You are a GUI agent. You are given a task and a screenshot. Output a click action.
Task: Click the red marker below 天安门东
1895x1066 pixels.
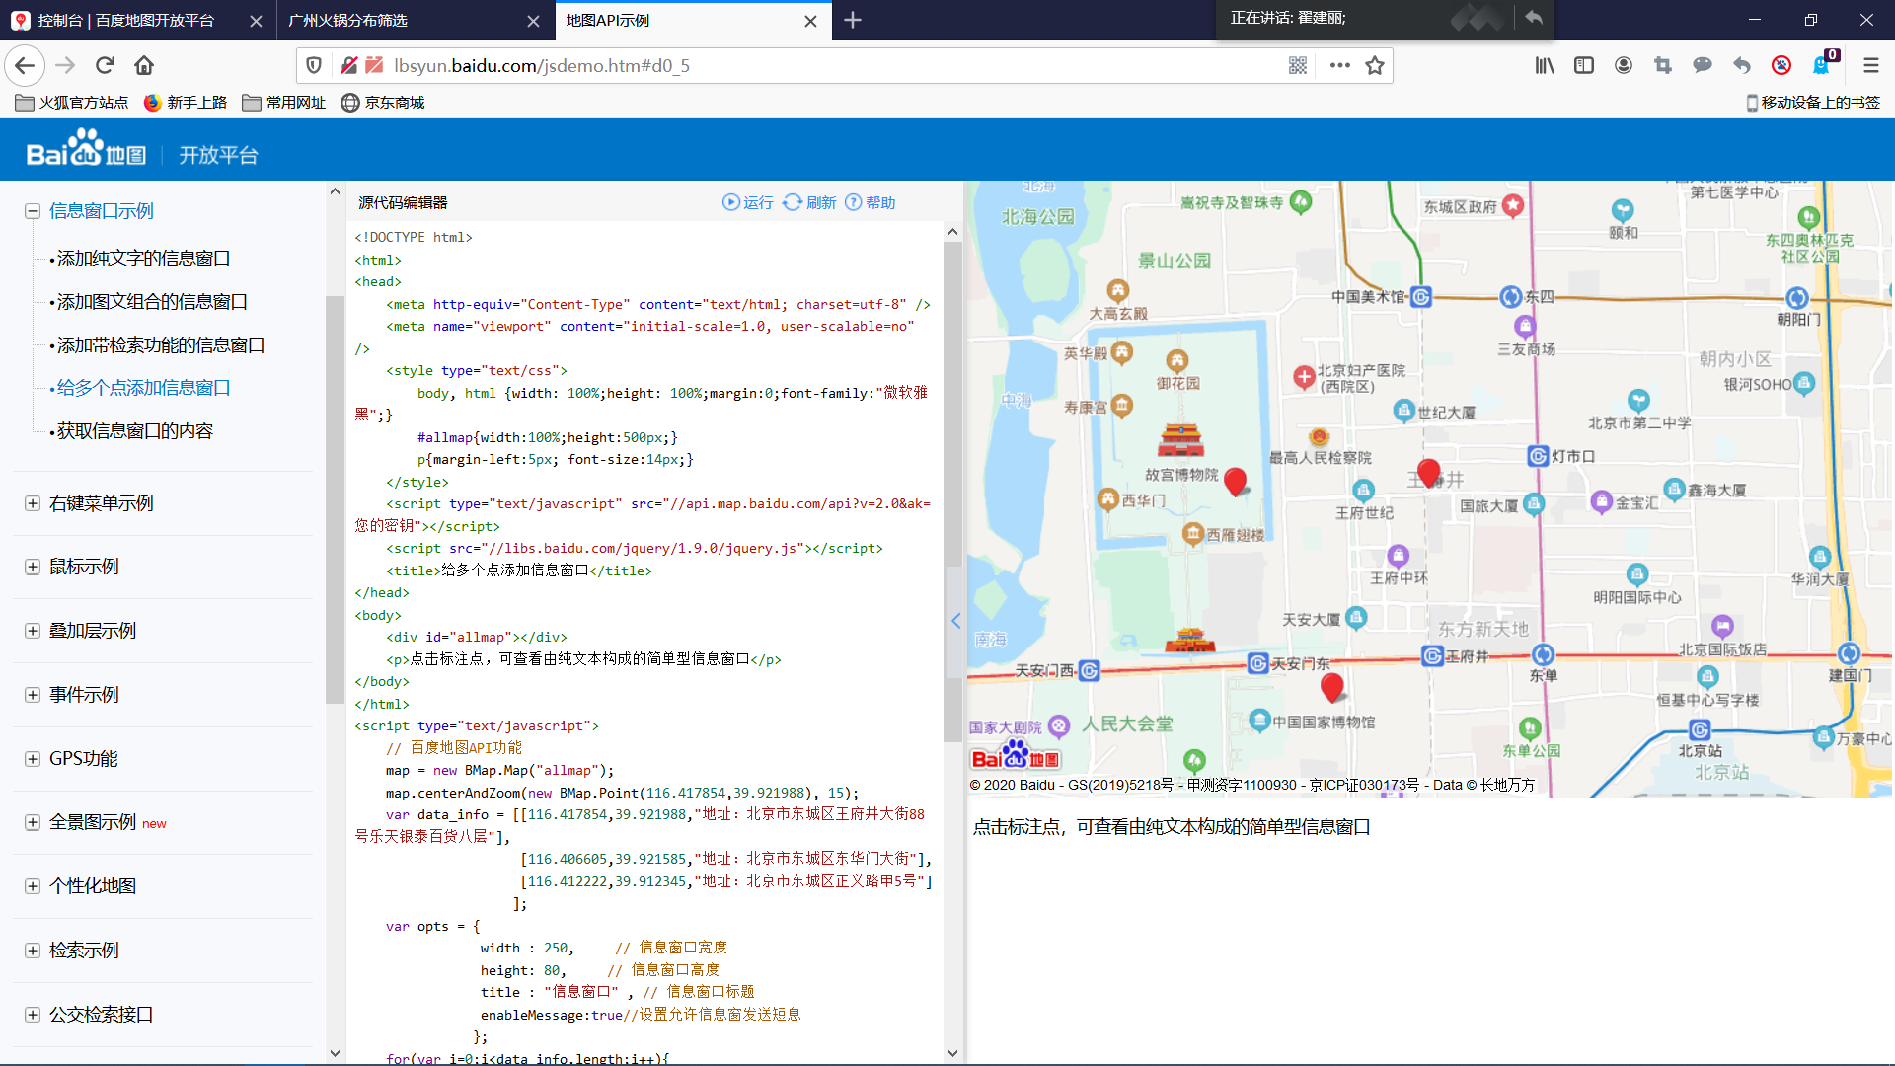1331,686
